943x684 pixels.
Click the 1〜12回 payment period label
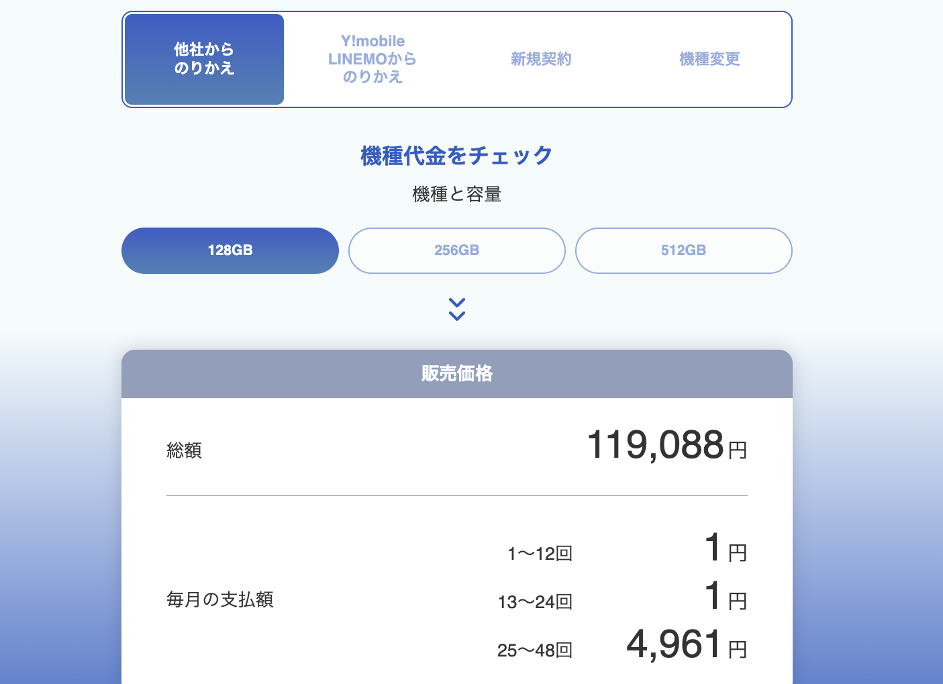540,554
